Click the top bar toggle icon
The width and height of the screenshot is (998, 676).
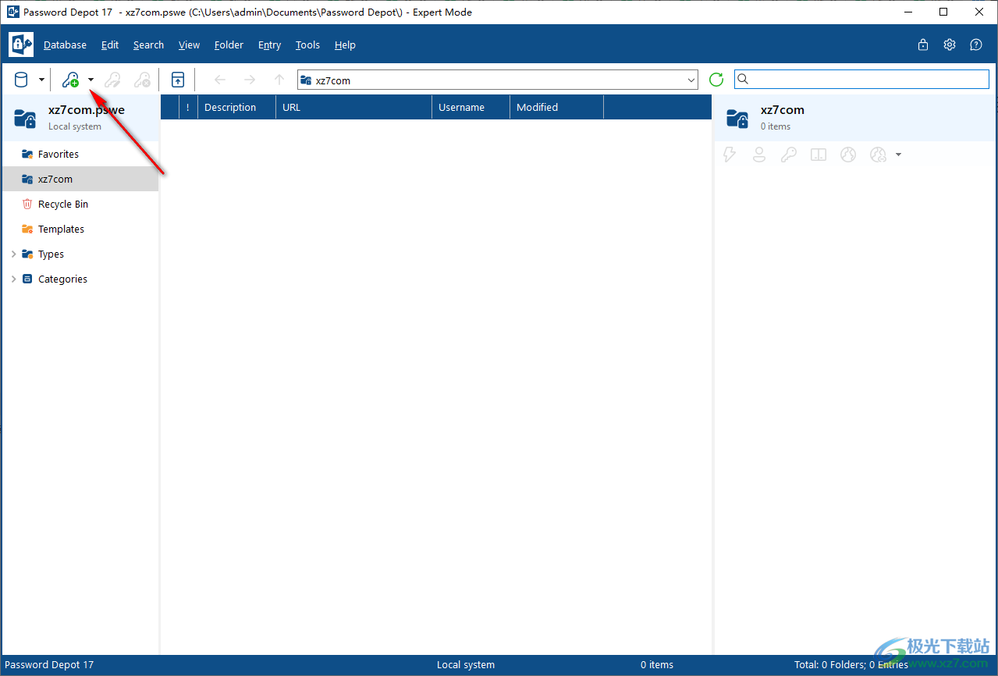[178, 80]
